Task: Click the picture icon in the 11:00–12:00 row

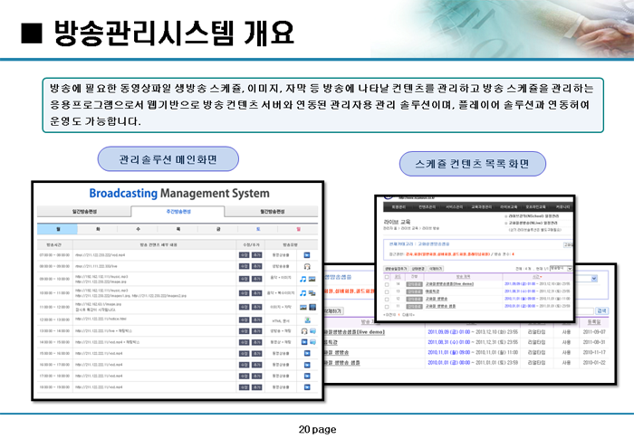Action: [x=303, y=307]
